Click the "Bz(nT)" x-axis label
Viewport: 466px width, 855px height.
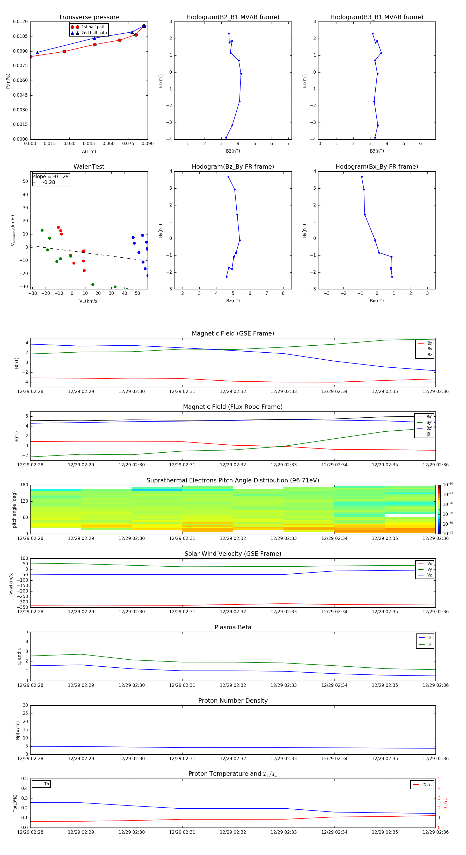tap(233, 301)
